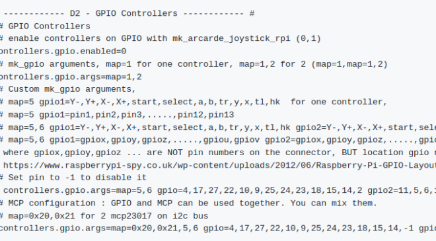The height and width of the screenshot is (241, 436).
Task: Click the 'map=0x20,0x21 for 2 mcp23017' line
Action: [104, 216]
